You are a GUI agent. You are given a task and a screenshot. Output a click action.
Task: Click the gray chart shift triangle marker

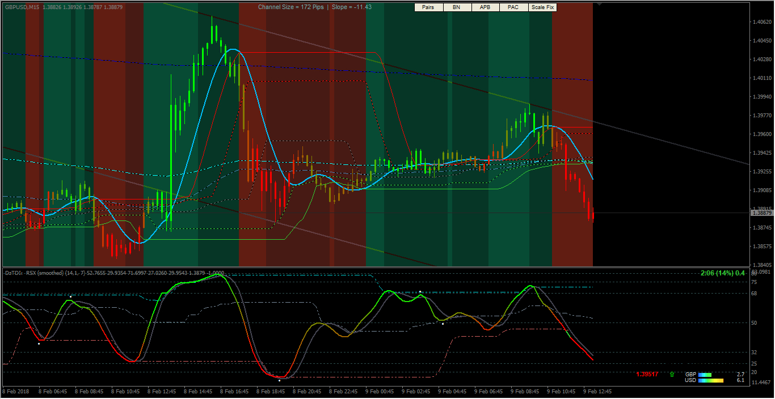[599, 4]
